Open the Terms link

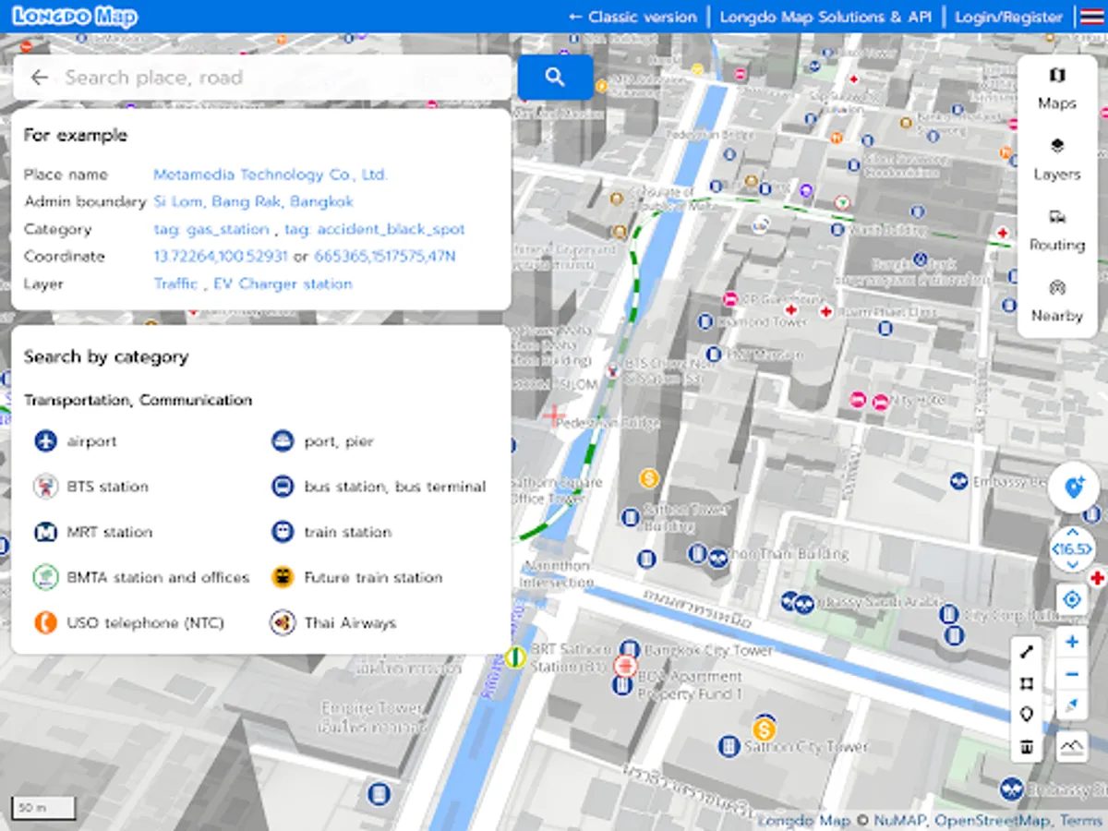1080,820
